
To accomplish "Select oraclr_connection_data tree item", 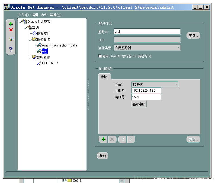I will (x=59, y=45).
